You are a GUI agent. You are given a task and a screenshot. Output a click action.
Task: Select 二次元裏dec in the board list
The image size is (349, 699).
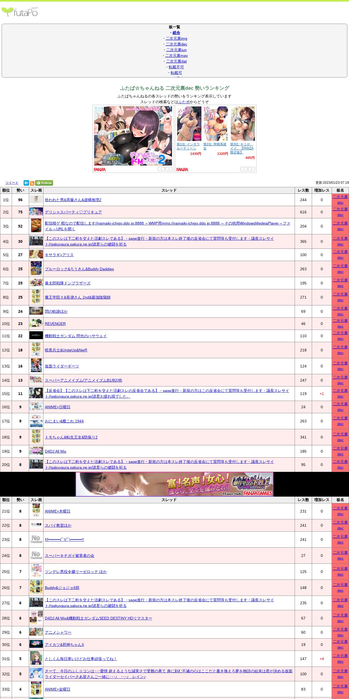176,44
